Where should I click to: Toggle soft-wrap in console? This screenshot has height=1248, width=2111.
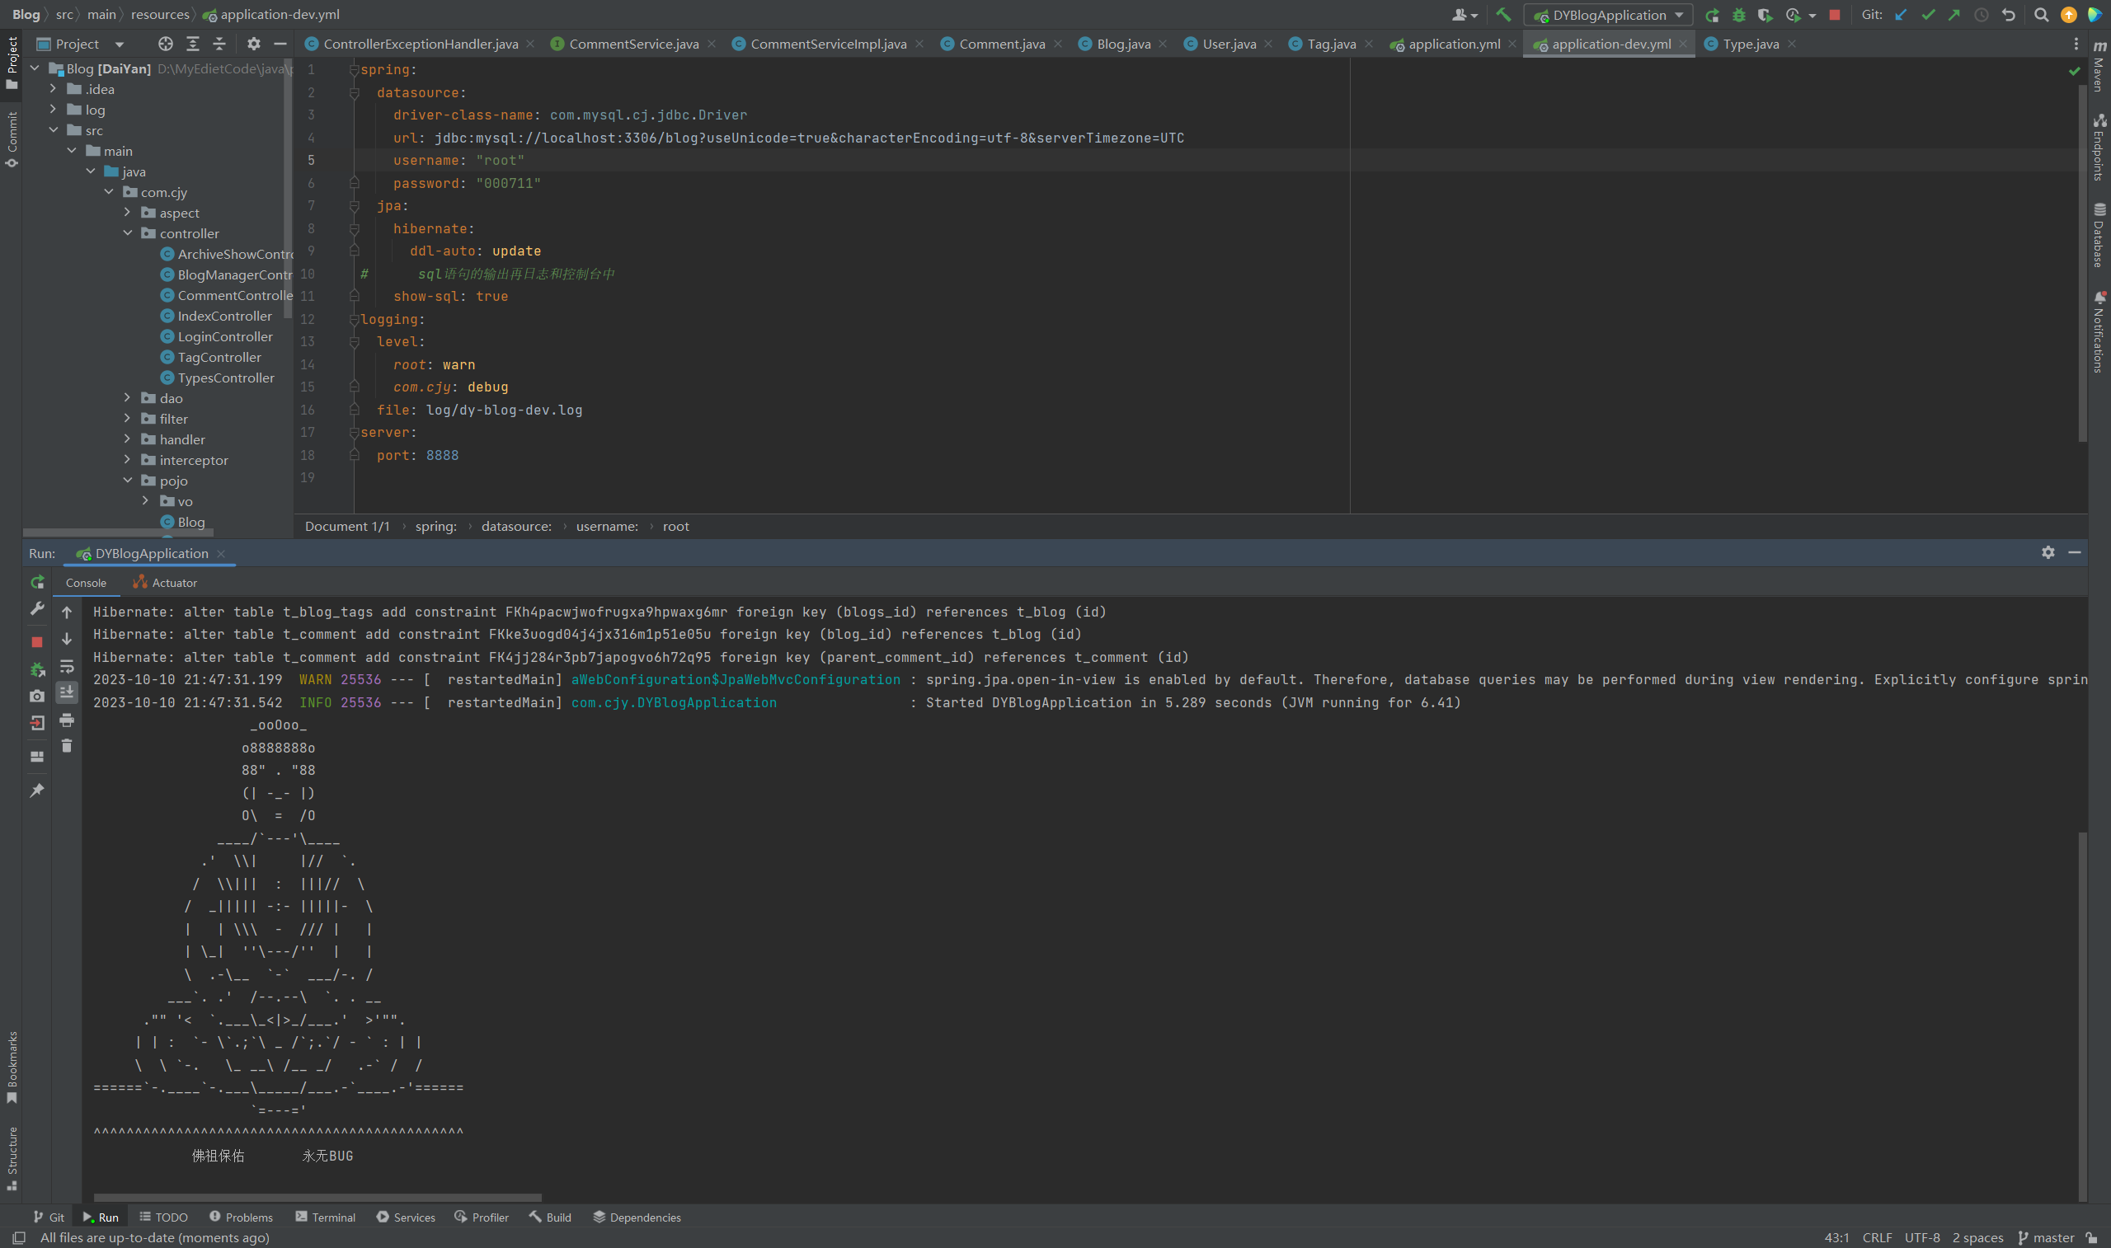point(67,666)
